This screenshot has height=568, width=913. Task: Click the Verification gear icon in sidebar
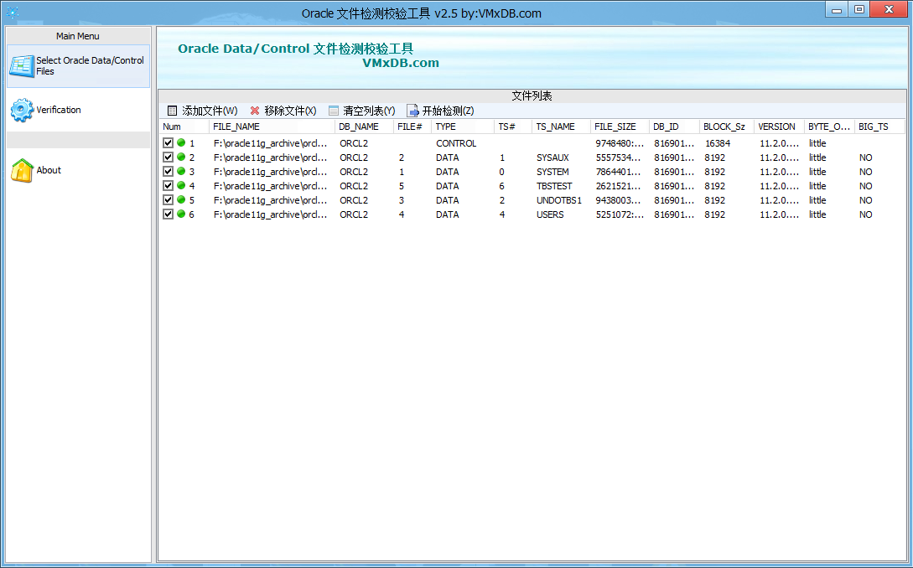[x=22, y=110]
